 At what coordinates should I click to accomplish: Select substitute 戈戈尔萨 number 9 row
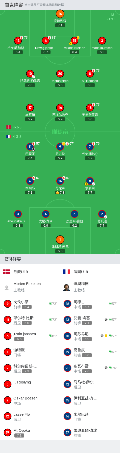pyautogui.click(x=30, y=304)
